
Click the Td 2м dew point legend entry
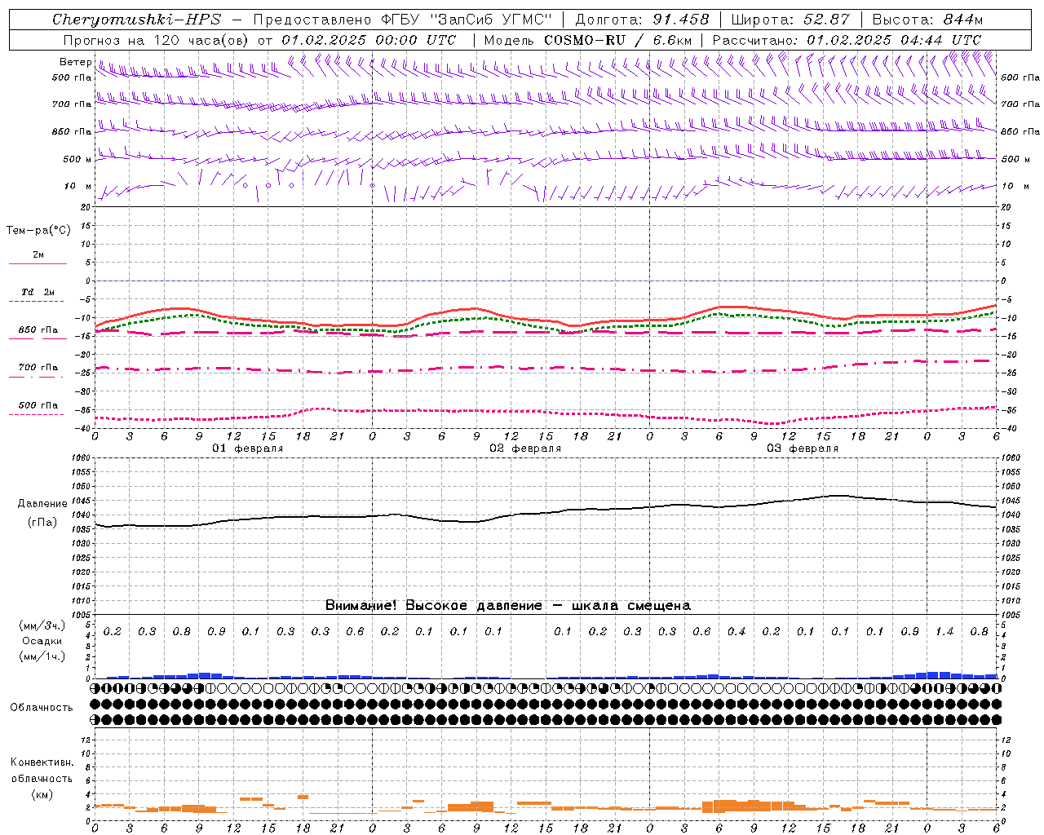point(38,292)
